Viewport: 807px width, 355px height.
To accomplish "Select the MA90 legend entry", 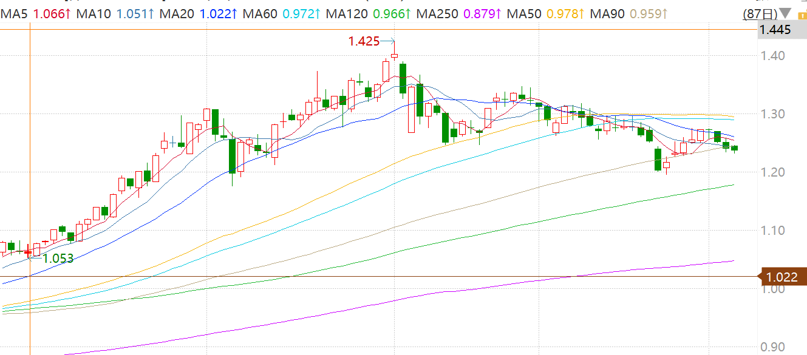I will [x=607, y=13].
